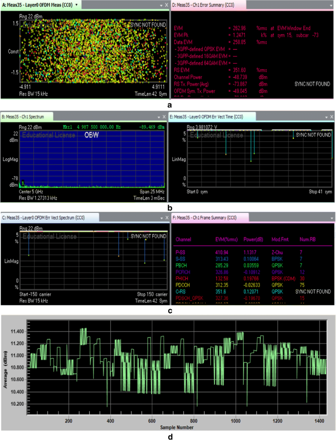This screenshot has height=440, width=336.
Task: Open window menu arrow of Ch1 Spectrum panel B
Action: click(159, 117)
